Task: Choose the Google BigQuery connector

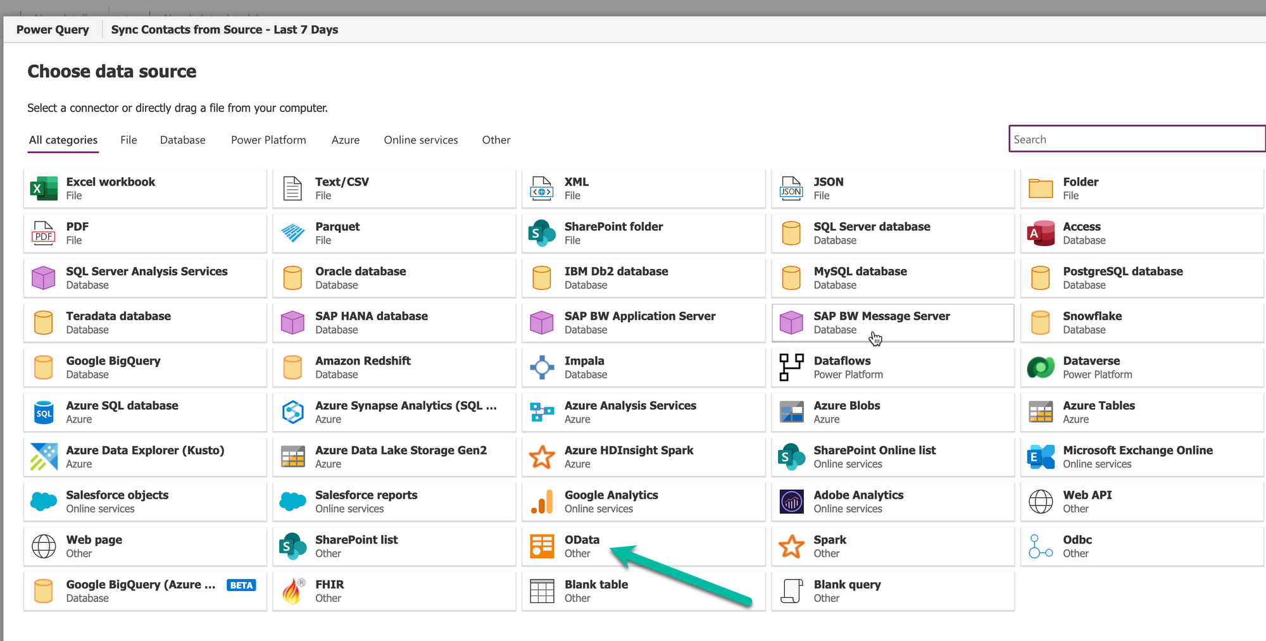Action: (x=145, y=368)
